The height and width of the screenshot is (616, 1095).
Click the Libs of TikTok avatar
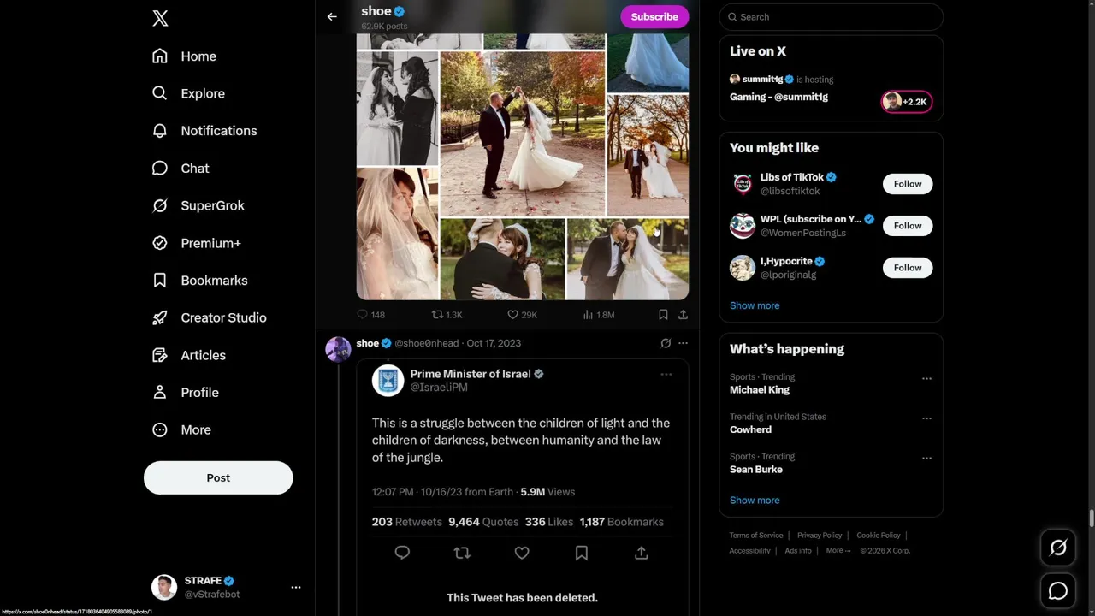point(743,184)
